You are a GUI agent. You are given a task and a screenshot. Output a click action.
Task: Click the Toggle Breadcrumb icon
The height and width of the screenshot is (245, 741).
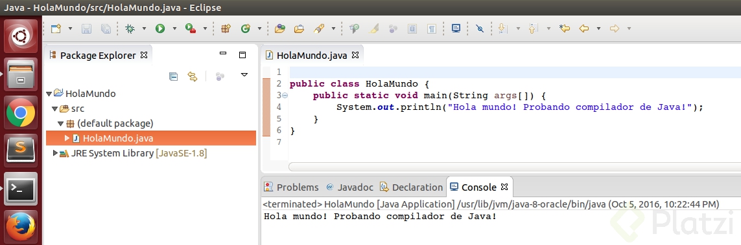pyautogui.click(x=355, y=28)
